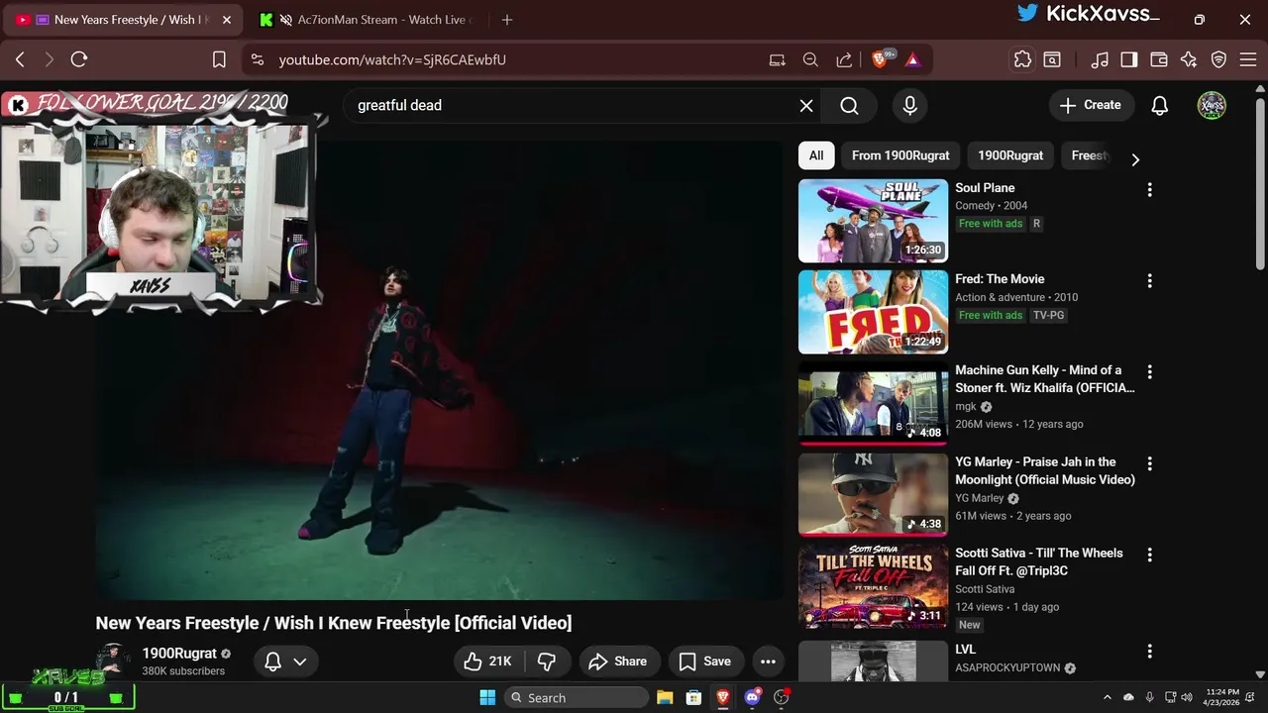View site information icon in address bar
This screenshot has width=1268, height=713.
pos(258,59)
